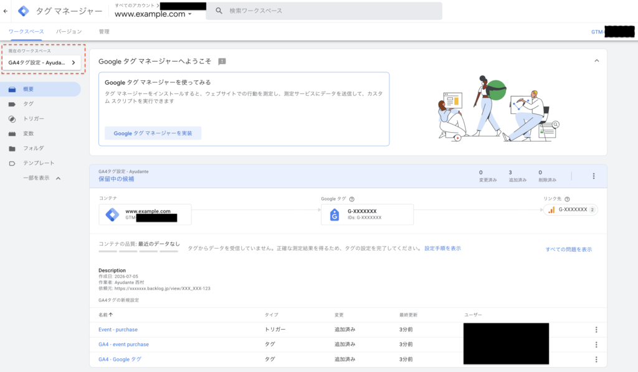The image size is (638, 372).
Task: Click the feedback icon beside the welcome title
Action: tap(222, 62)
